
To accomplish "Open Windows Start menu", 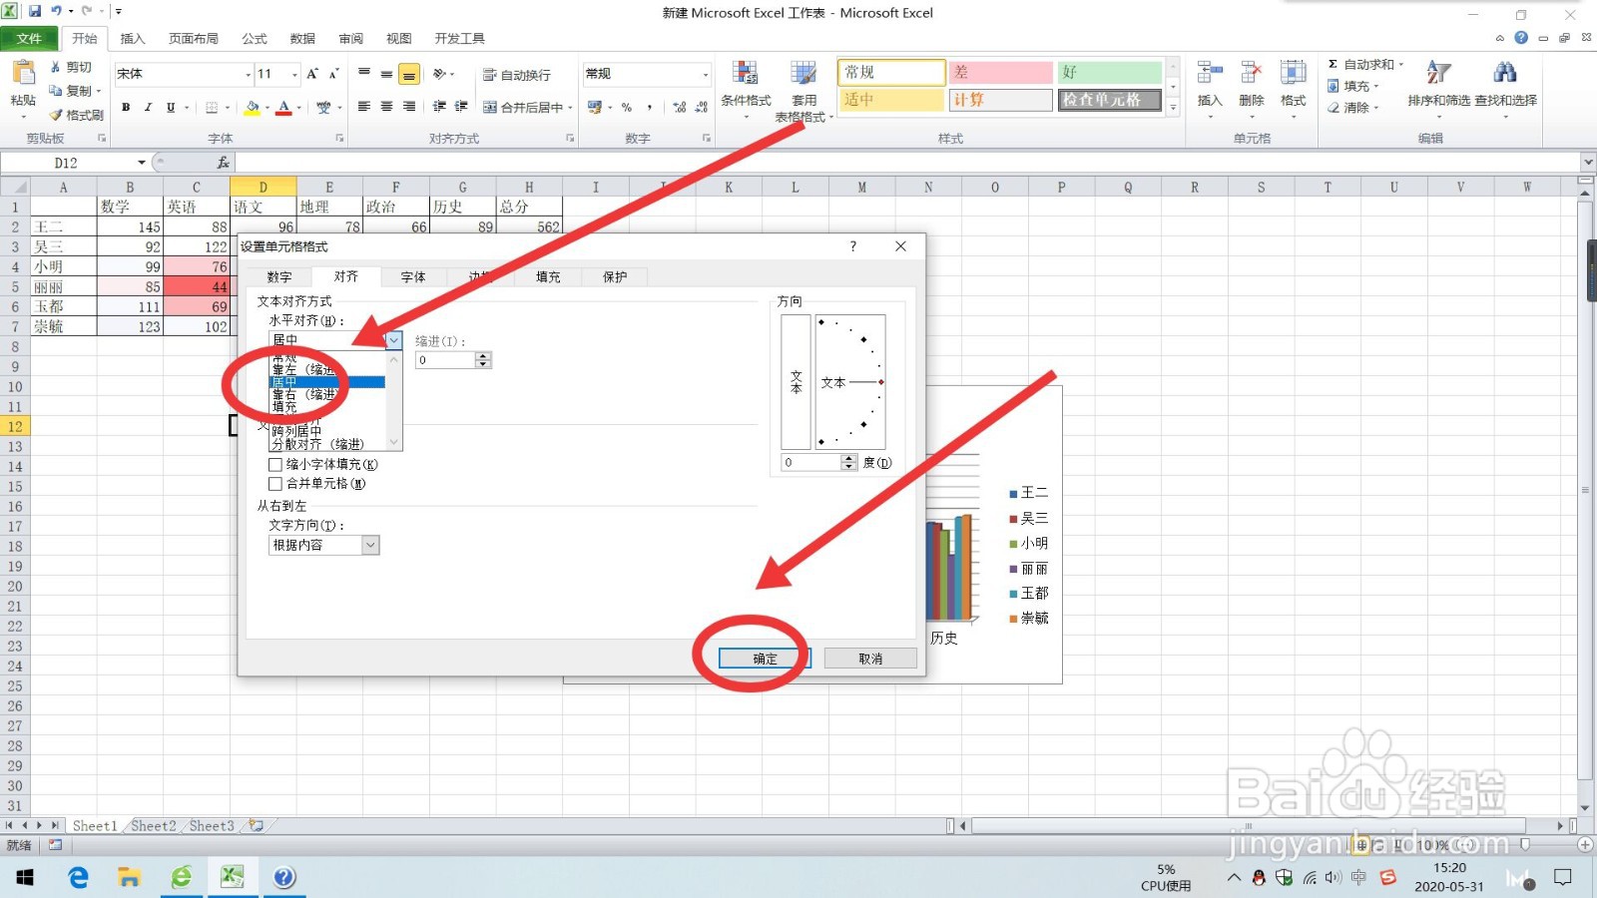I will pos(25,877).
